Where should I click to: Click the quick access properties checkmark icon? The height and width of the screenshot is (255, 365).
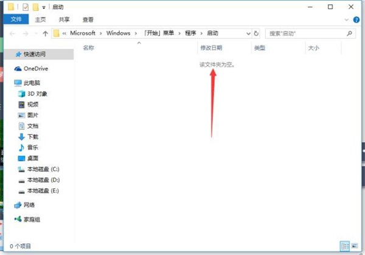coord(26,7)
